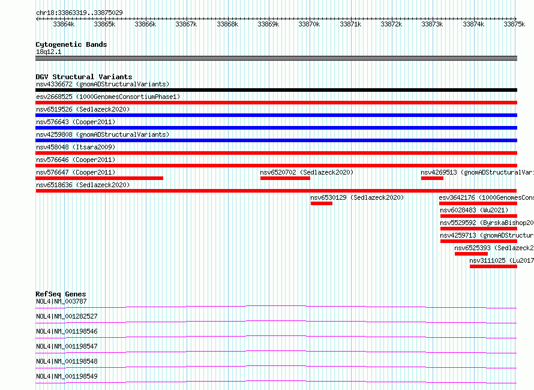Viewport: 534px width, 390px height.
Task: Click the 33875k ruler position
Action: coord(514,24)
